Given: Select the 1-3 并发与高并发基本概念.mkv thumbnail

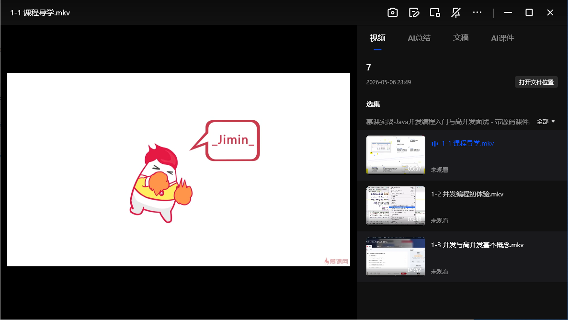Looking at the screenshot, I should click(396, 256).
